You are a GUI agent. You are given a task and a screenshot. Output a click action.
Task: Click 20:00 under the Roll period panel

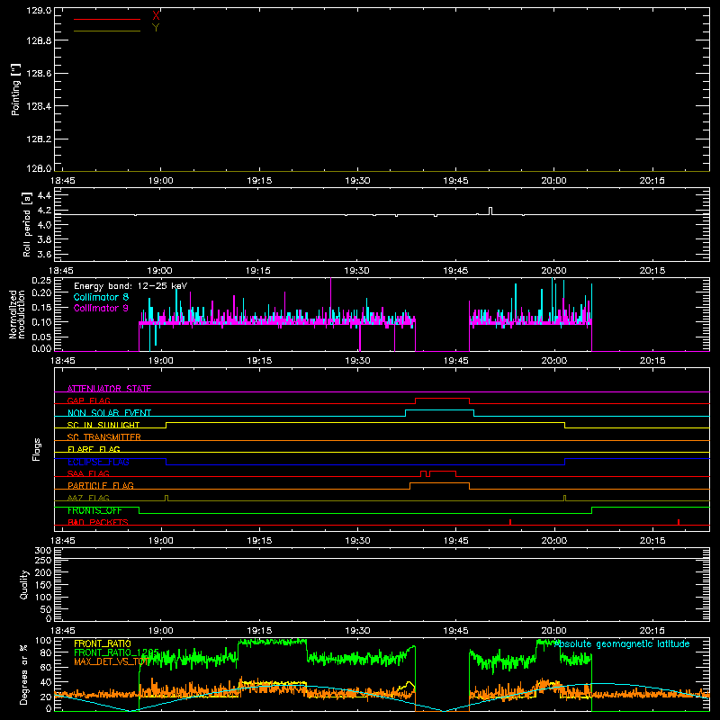[553, 271]
